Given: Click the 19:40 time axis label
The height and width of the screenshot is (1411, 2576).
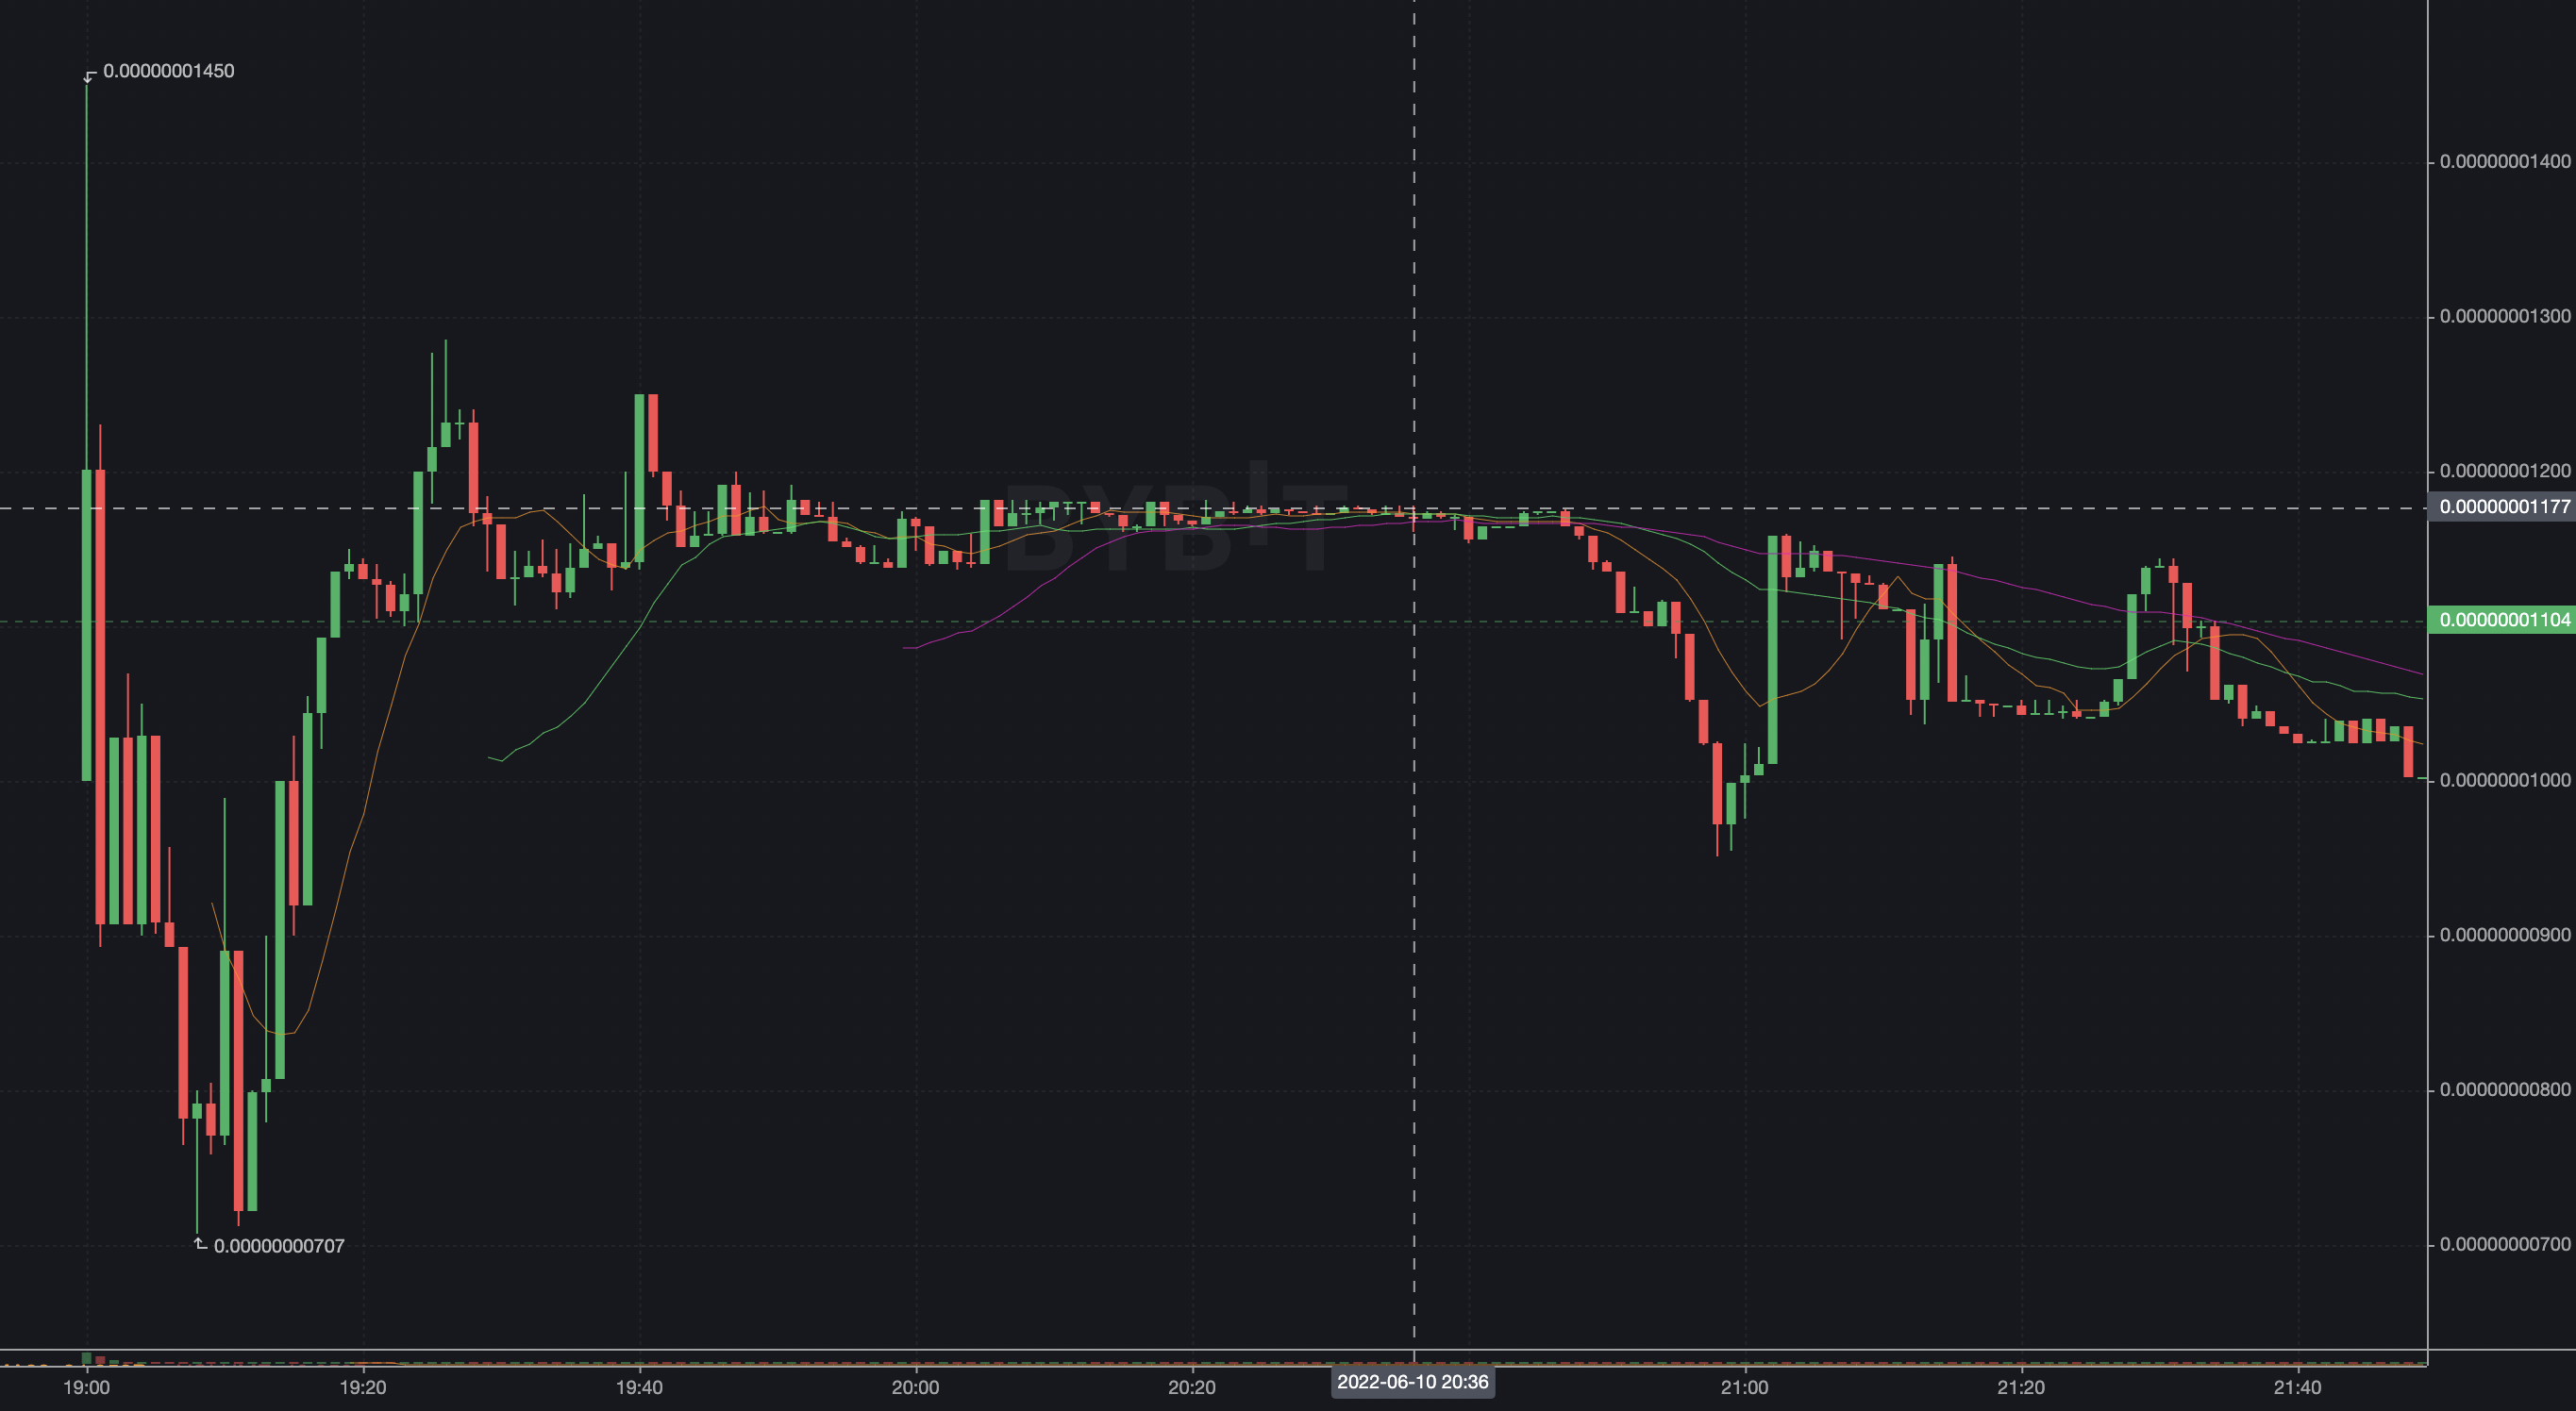Looking at the screenshot, I should 639,1388.
